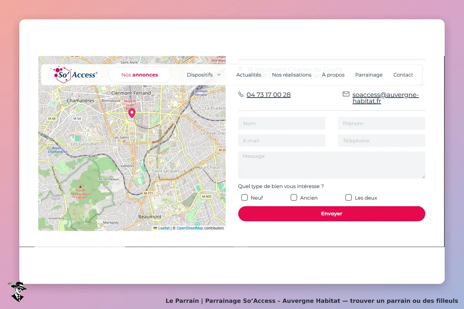Click the Les Salins map label
This screenshot has width=464, height=309.
click(121, 138)
